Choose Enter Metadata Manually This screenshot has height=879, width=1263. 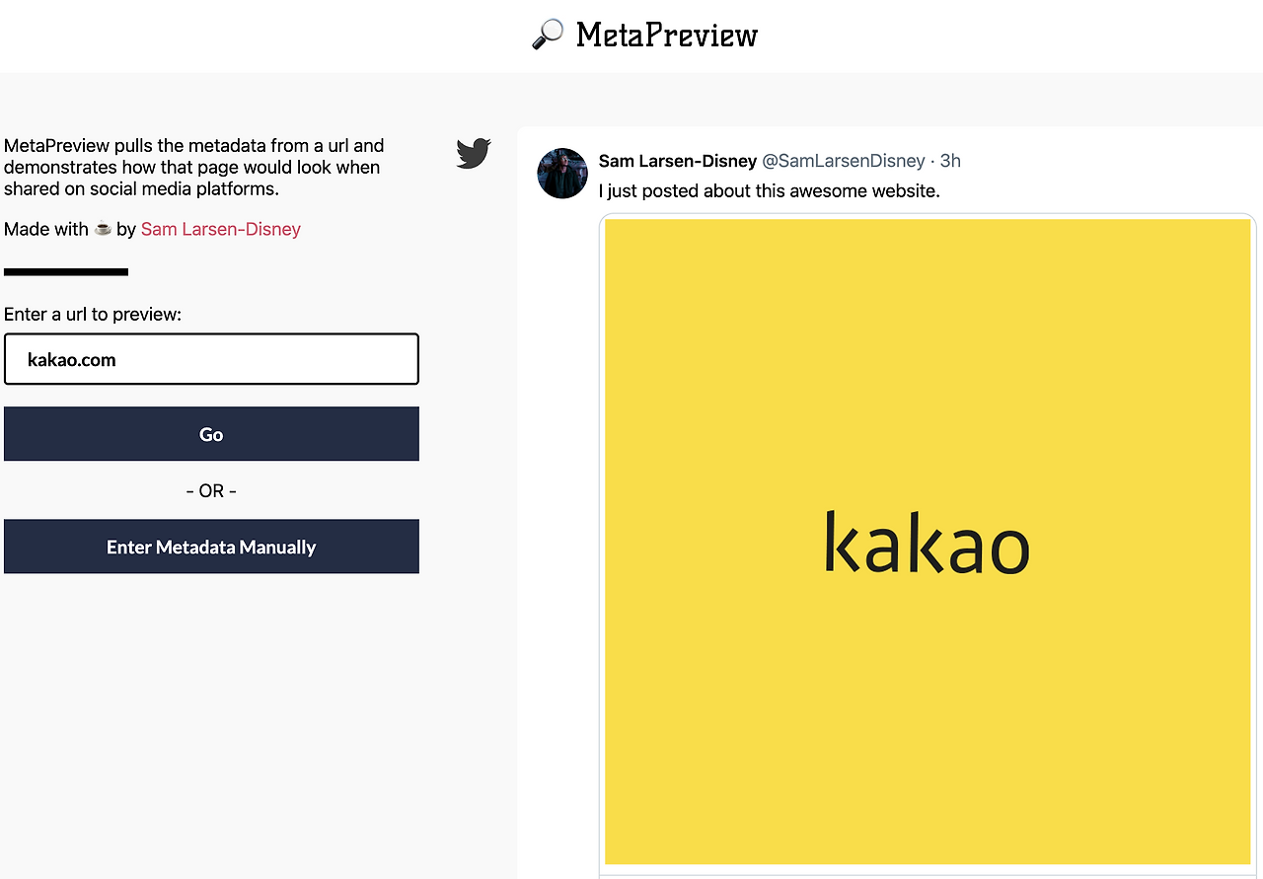click(211, 547)
